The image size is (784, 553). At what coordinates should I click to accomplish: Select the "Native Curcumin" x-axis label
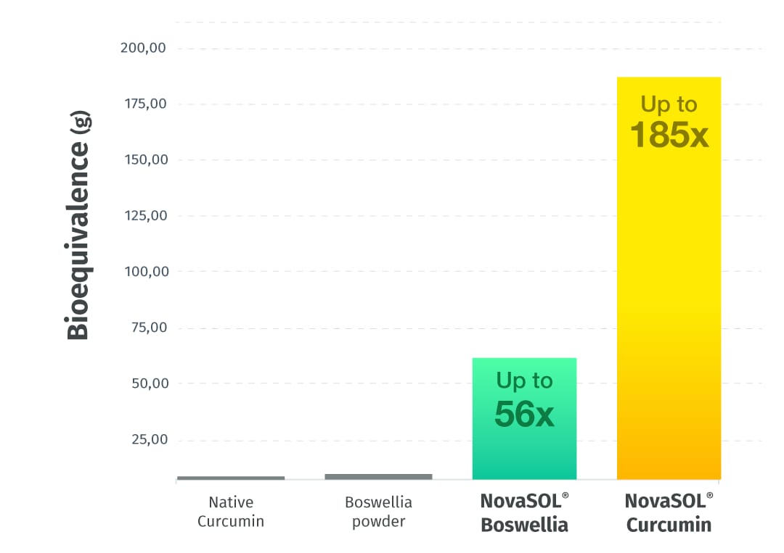pos(231,512)
